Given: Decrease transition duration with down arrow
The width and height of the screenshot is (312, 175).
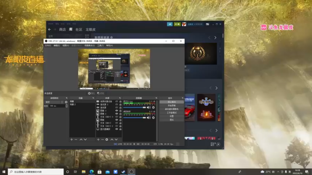Looking at the screenshot, I should point(66,107).
